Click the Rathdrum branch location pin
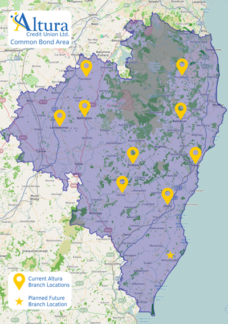 click(x=181, y=110)
